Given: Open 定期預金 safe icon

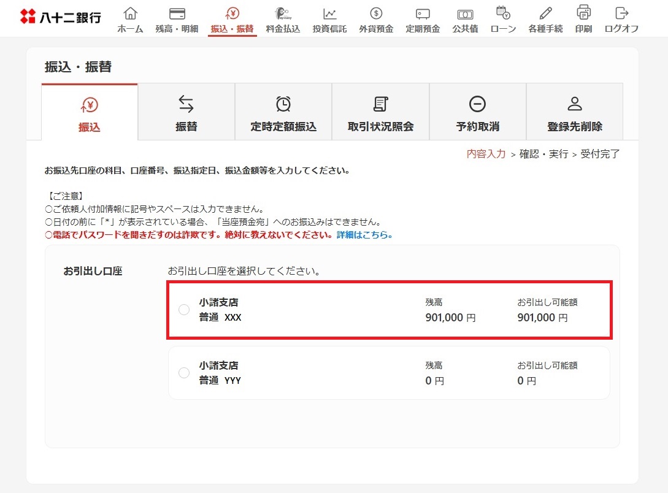Looking at the screenshot, I should click(x=423, y=14).
